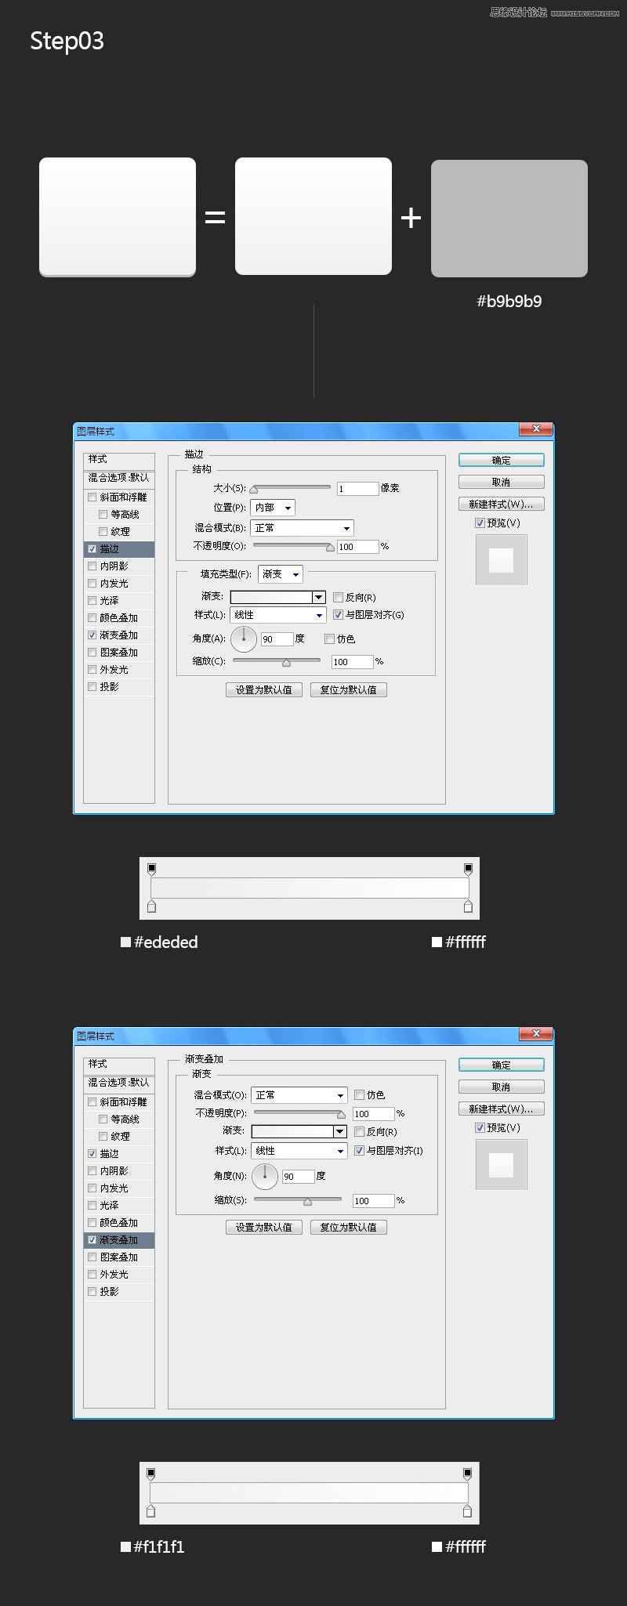Screen dimensions: 627x1606
Task: Open 填充类型(F) dropdown showing 渐变
Action: tap(280, 574)
